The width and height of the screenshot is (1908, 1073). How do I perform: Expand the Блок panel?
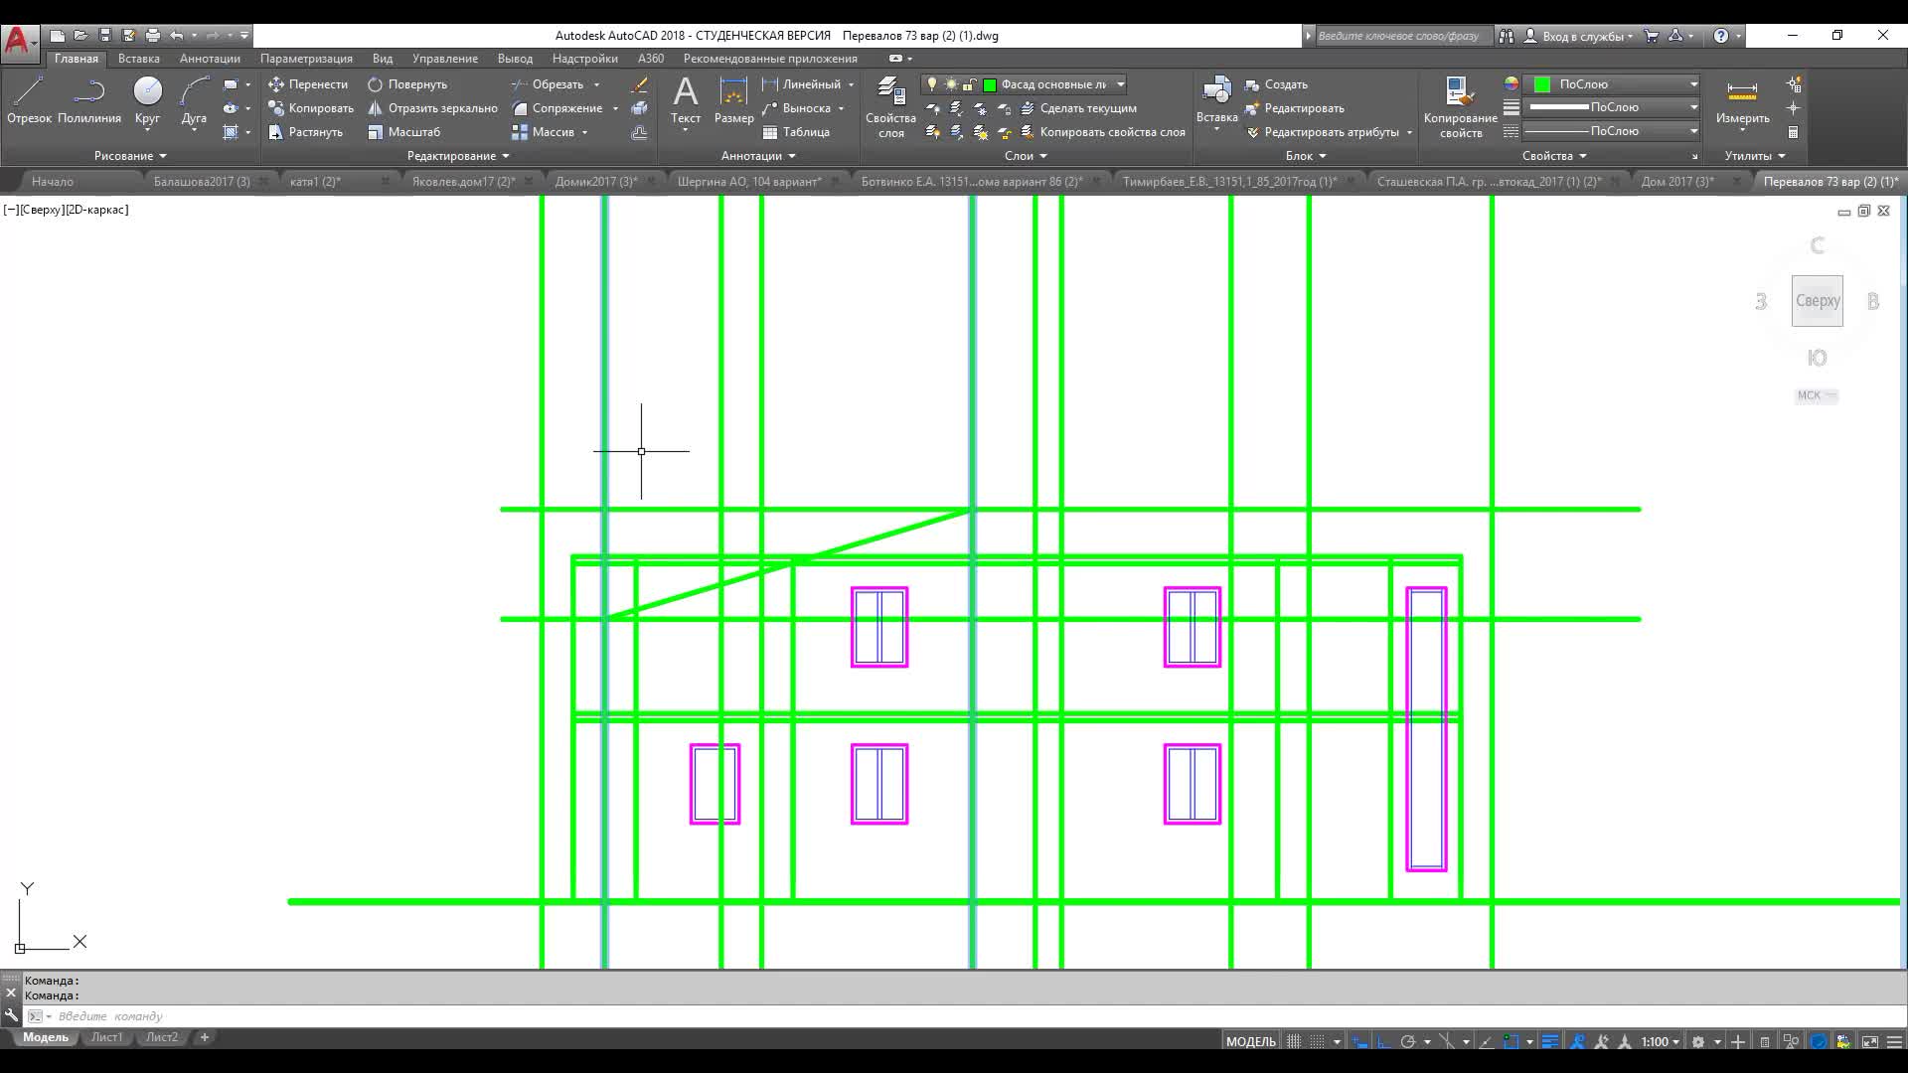(x=1306, y=156)
